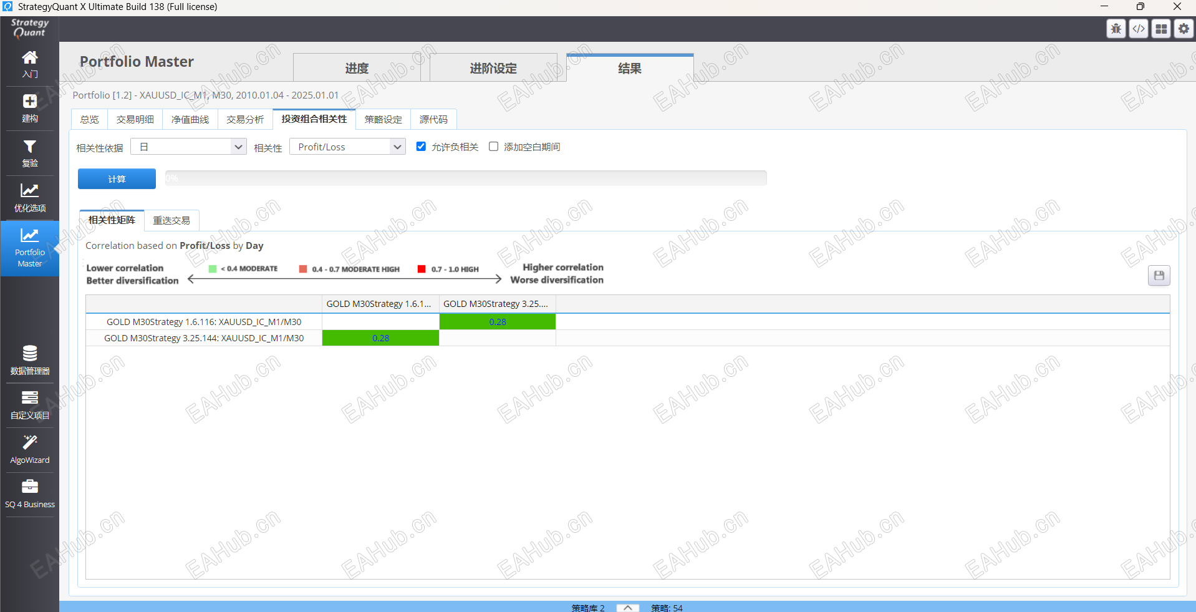The width and height of the screenshot is (1196, 612).
Task: Open the 源代码 tab
Action: (433, 119)
